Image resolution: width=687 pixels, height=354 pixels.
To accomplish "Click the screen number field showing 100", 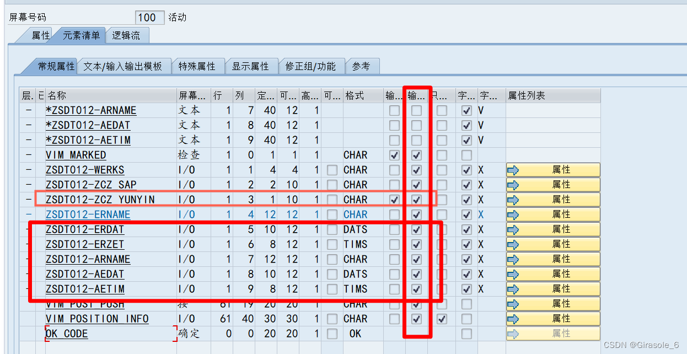I will pos(149,17).
